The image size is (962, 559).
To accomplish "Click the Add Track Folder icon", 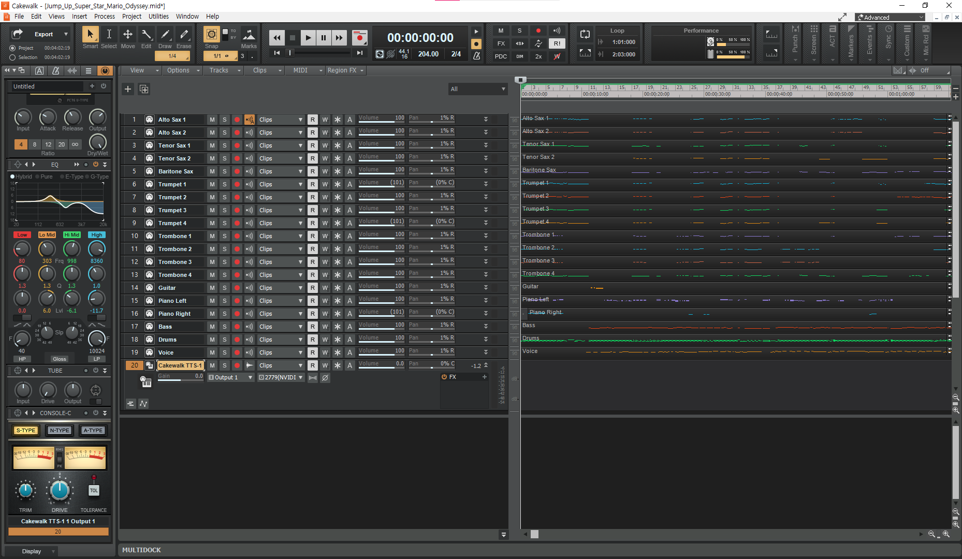I will click(x=144, y=89).
